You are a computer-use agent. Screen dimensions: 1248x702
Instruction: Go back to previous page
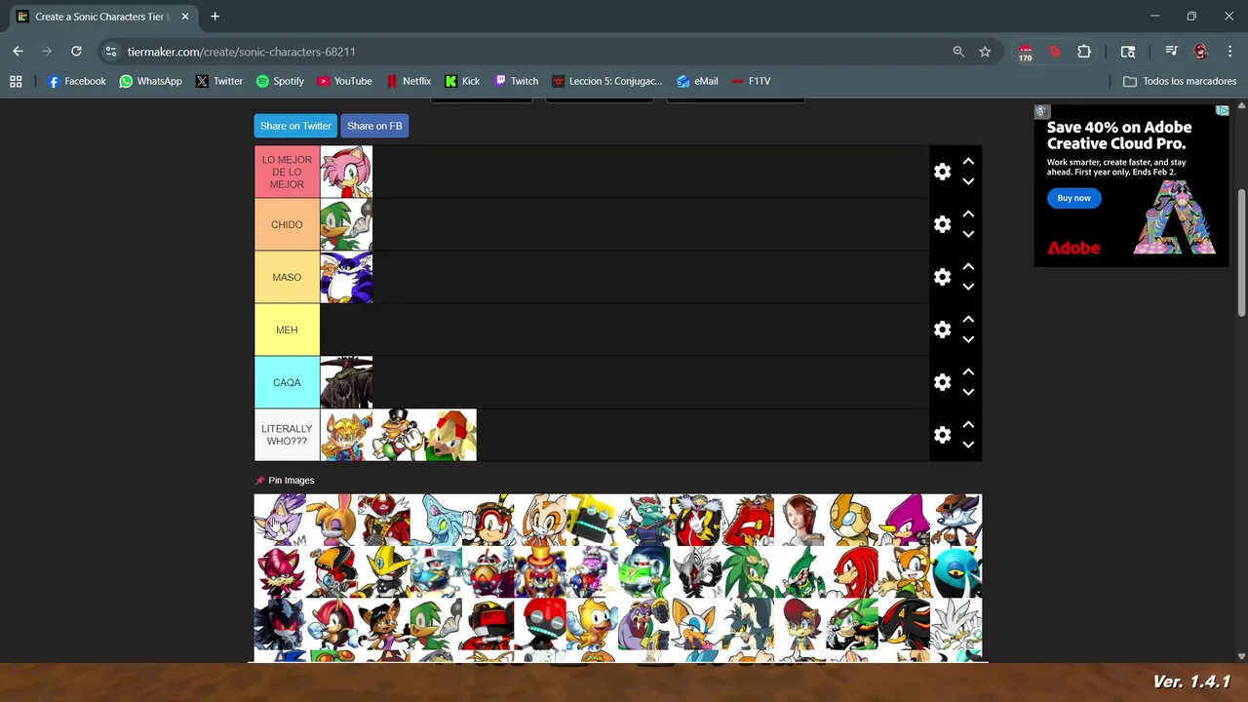pos(18,52)
